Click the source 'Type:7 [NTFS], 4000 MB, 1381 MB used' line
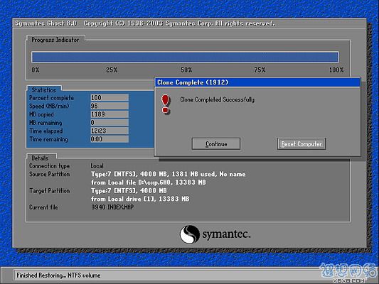The width and height of the screenshot is (379, 284). (x=169, y=174)
